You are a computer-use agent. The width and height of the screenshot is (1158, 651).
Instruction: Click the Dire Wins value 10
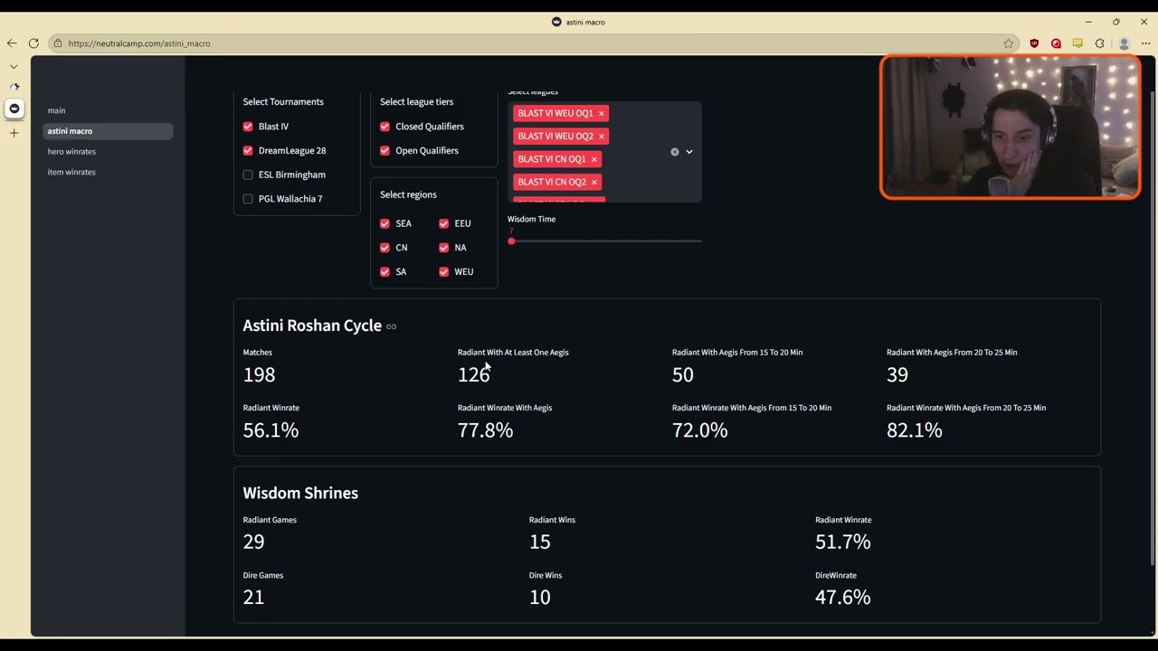[539, 597]
